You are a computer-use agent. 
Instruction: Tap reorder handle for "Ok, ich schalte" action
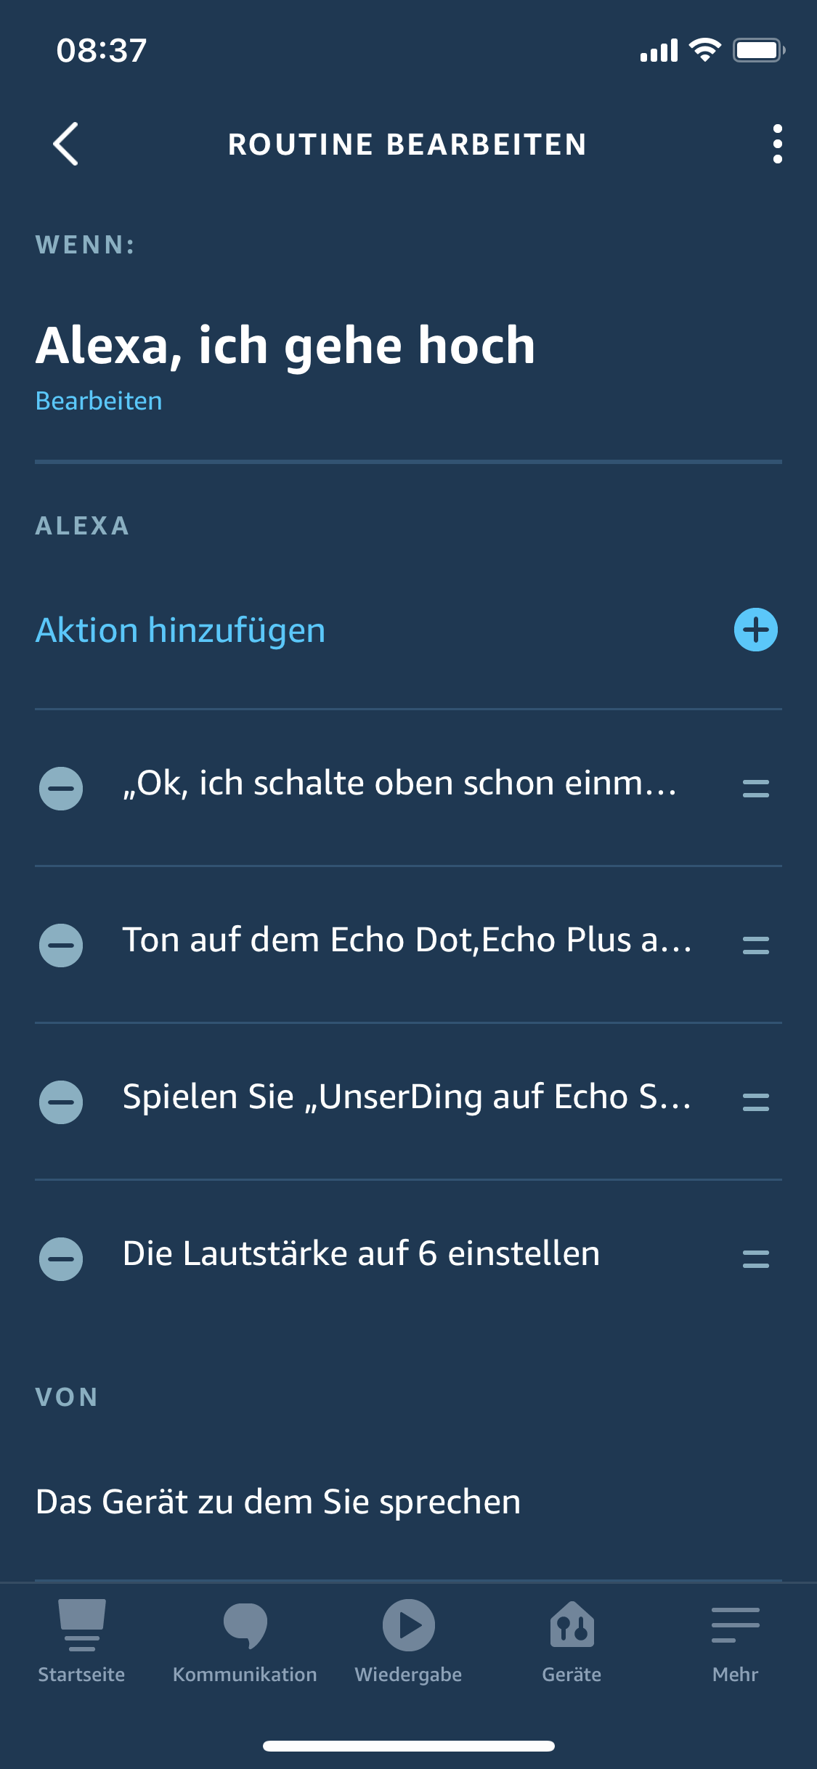755,788
